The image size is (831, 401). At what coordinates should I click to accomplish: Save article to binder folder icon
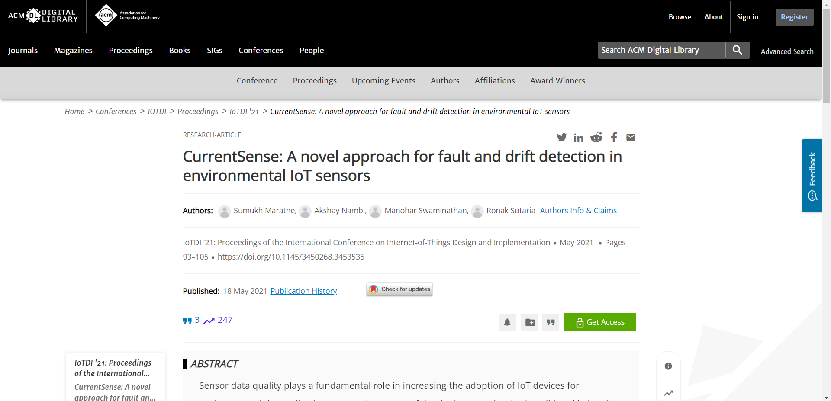530,322
